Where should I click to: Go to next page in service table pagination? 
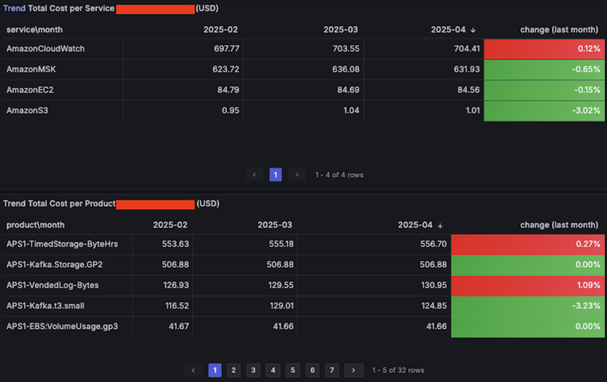point(297,175)
